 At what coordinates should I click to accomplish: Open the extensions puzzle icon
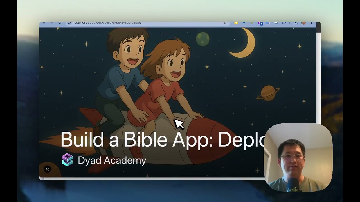[x=284, y=23]
